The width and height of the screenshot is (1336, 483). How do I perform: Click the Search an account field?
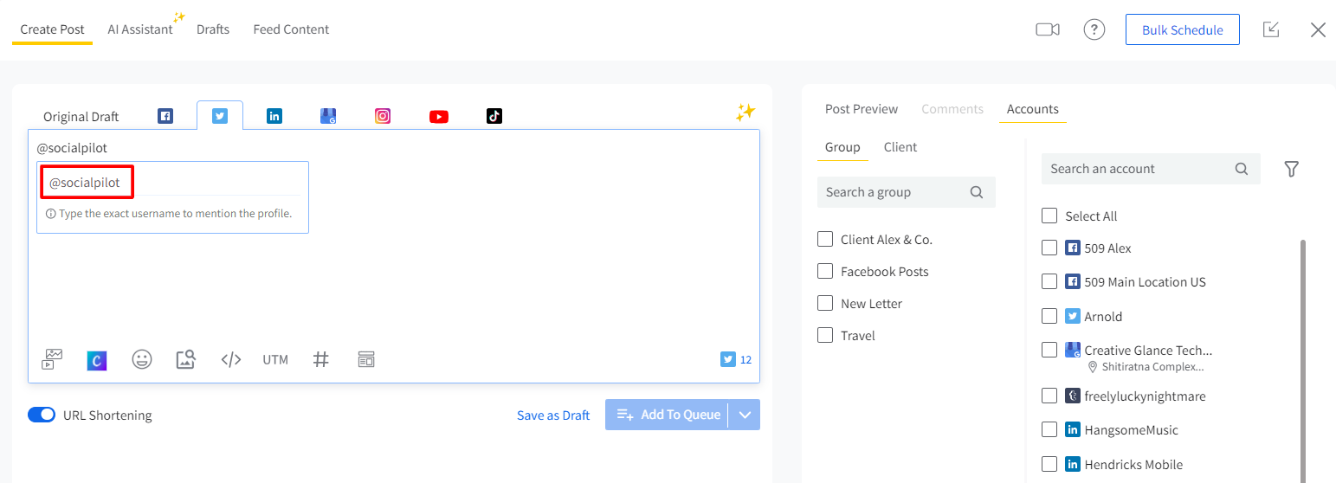click(1138, 169)
